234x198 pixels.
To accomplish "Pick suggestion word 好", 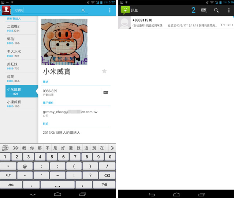I will tap(63, 148).
